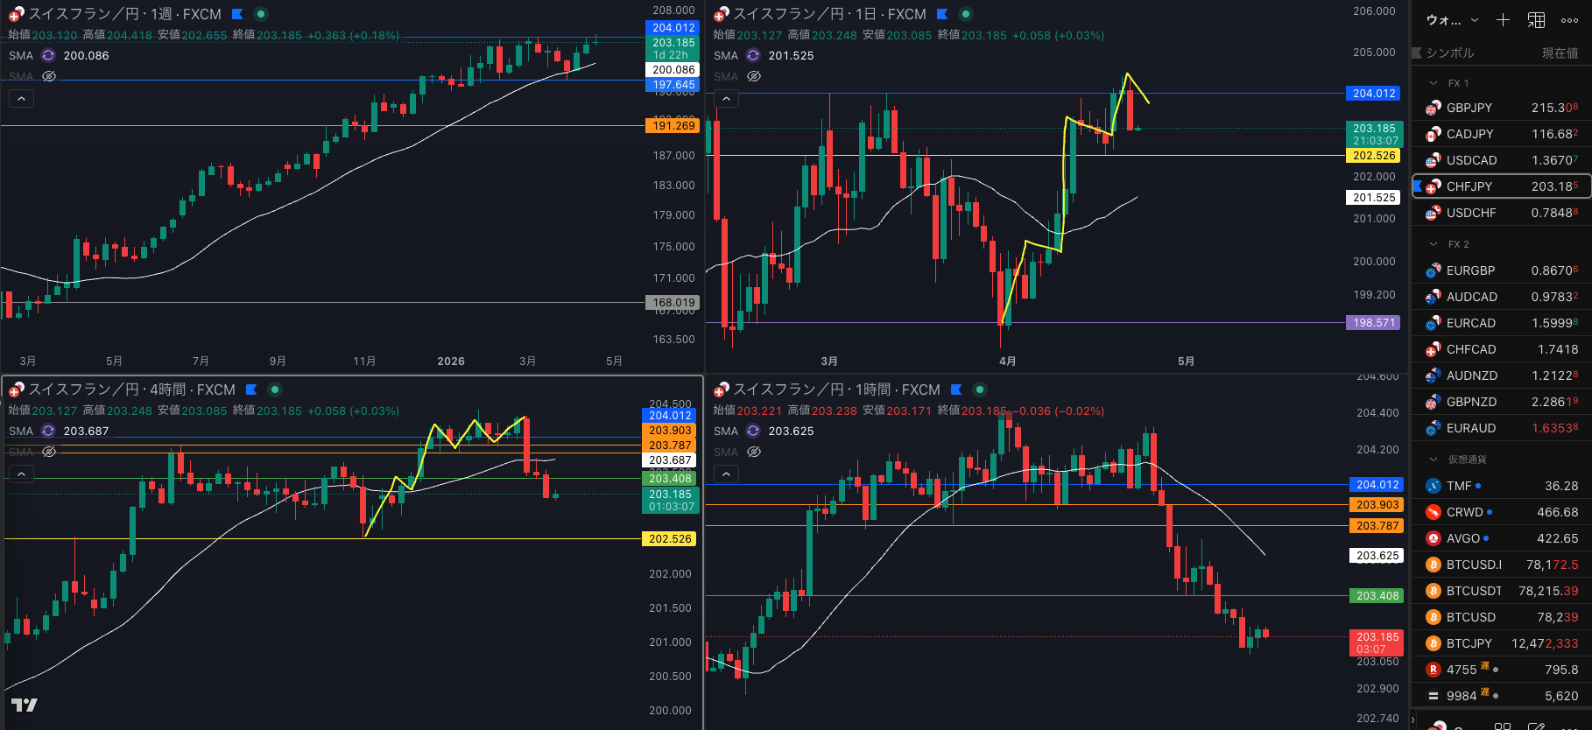The image size is (1592, 730).
Task: Click the SMA refresh icon on 4-hour chart
Action: tap(48, 431)
